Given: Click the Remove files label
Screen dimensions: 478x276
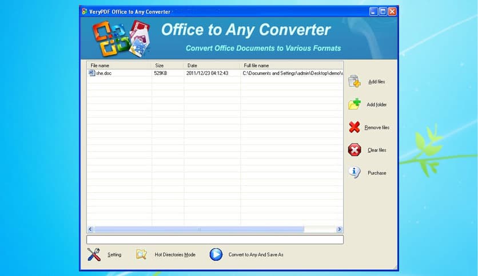Looking at the screenshot, I should [377, 127].
